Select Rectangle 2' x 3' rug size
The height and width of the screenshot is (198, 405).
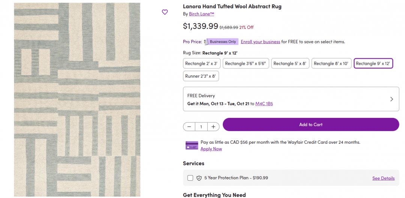click(x=201, y=64)
